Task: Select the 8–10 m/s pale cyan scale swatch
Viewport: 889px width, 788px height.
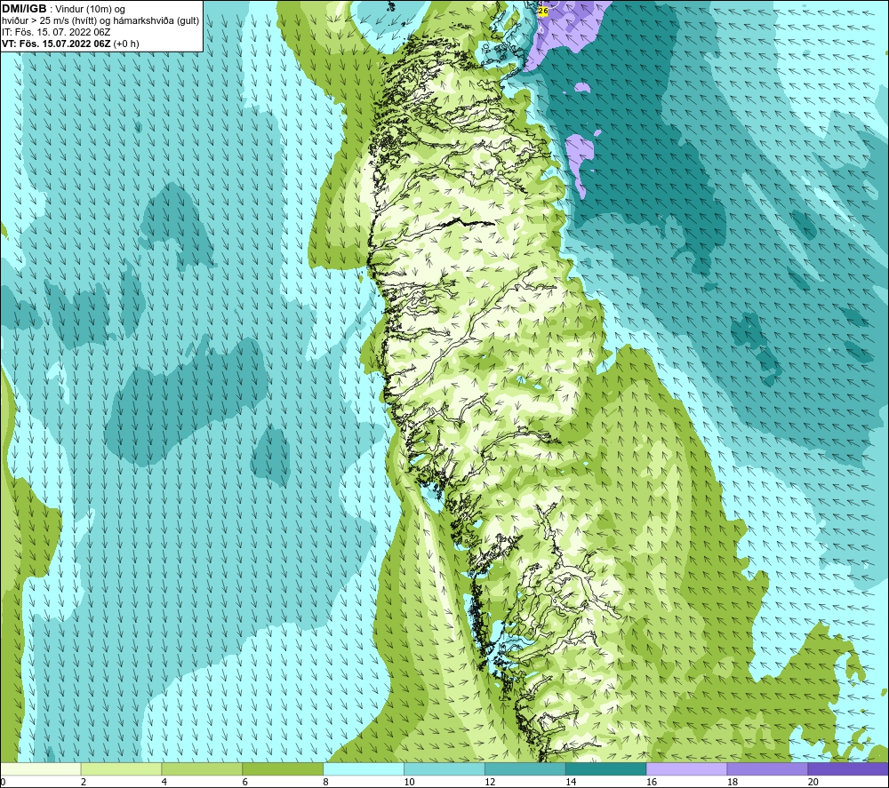Action: (x=364, y=768)
